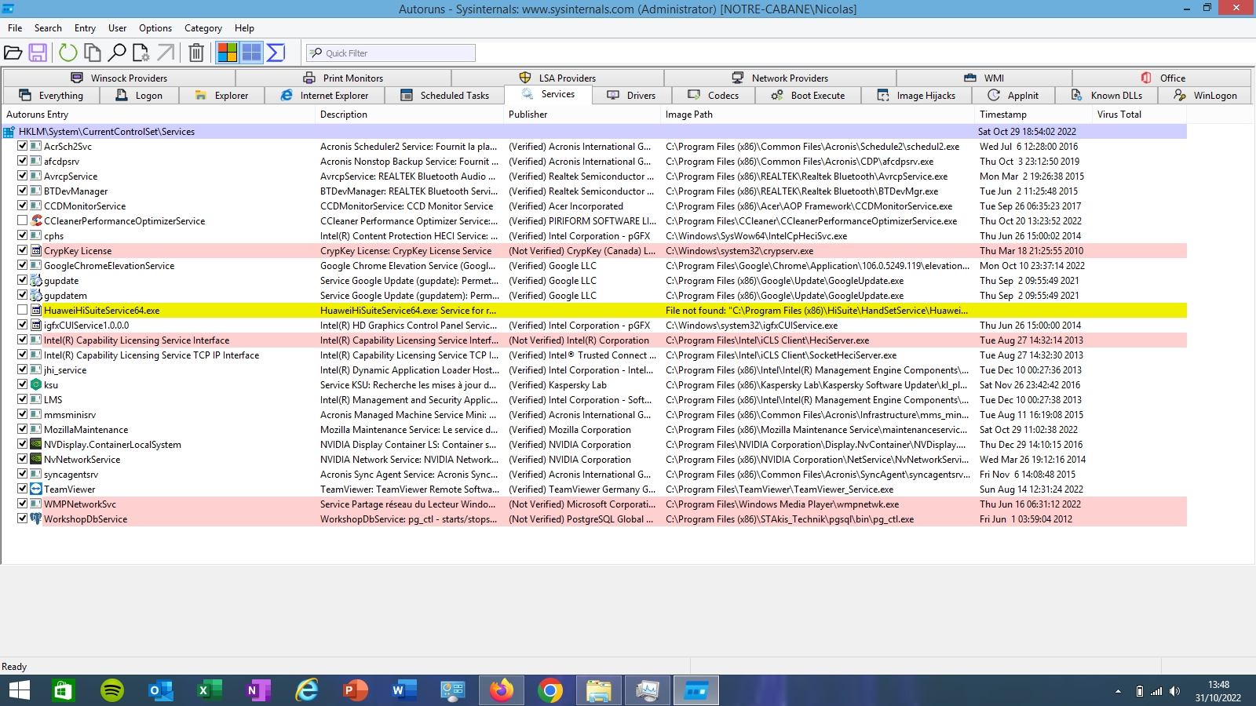The width and height of the screenshot is (1256, 706).
Task: Click the purple Save icon
Action: 38,53
